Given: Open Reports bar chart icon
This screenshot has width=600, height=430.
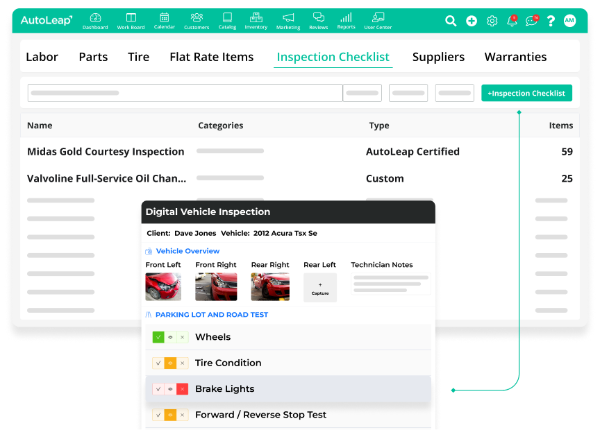Looking at the screenshot, I should pos(346,19).
